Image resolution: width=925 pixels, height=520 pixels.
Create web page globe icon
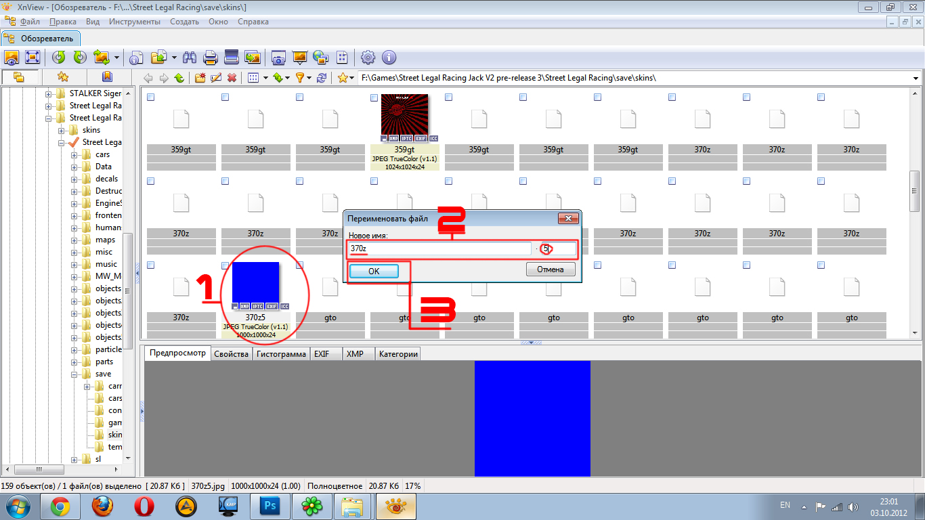coord(320,58)
